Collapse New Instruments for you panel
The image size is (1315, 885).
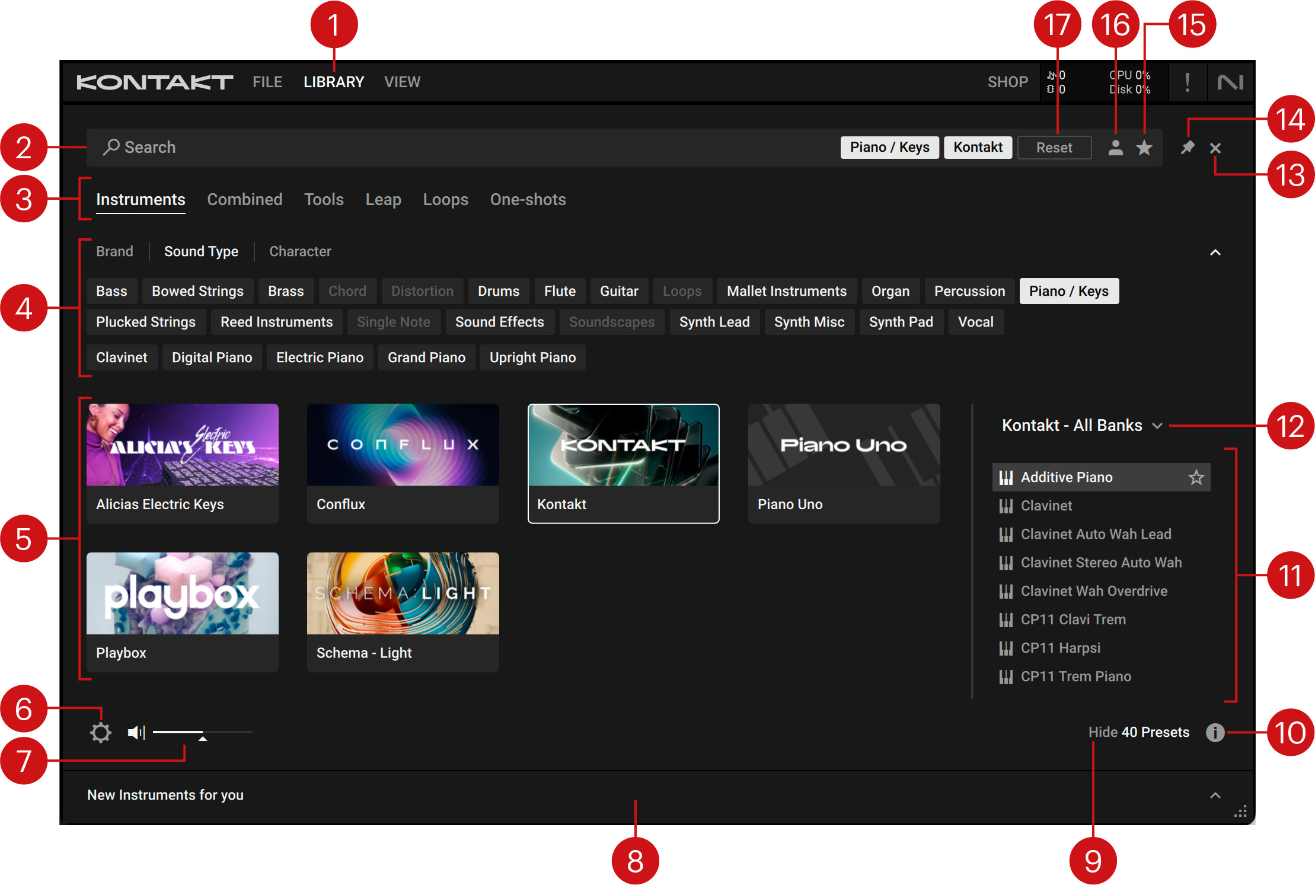[x=1215, y=795]
